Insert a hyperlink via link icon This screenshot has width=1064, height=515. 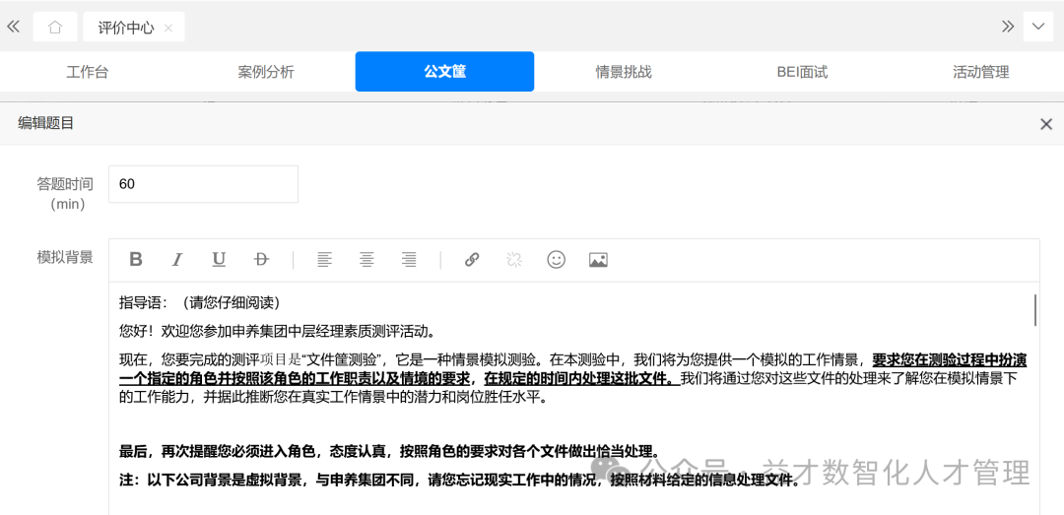[472, 259]
